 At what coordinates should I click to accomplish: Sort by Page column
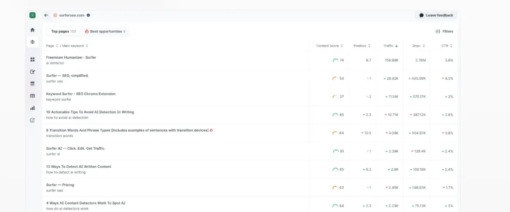point(52,46)
